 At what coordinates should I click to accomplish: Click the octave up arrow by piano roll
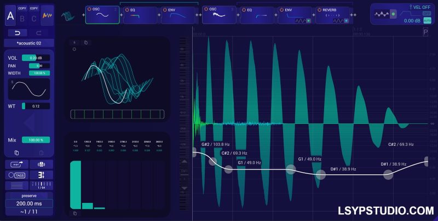point(185,162)
